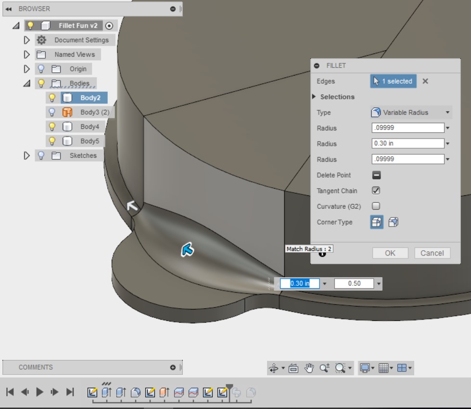Image resolution: width=471 pixels, height=409 pixels.
Task: Open the Viewports layout icon
Action: 402,368
